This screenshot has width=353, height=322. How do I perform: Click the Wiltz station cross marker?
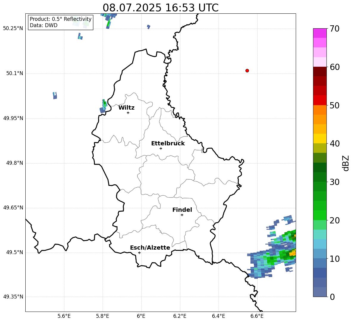coord(128,113)
